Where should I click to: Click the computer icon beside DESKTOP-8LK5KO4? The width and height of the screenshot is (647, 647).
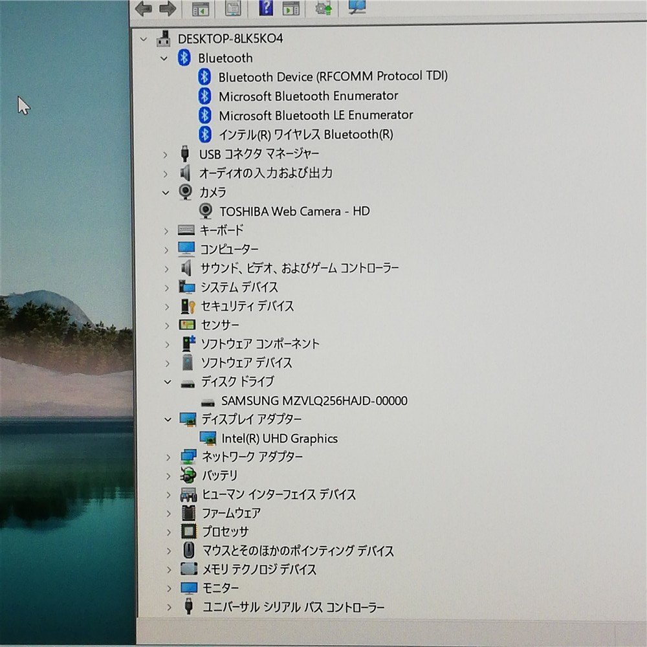click(164, 39)
